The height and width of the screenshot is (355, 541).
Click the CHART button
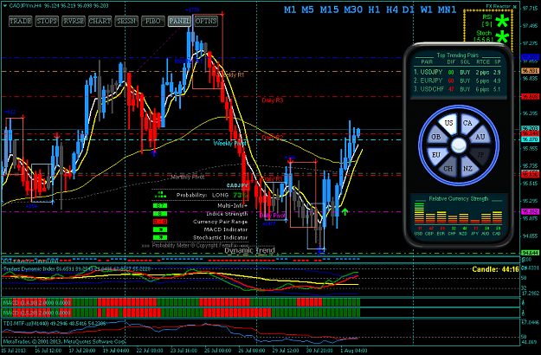click(x=100, y=21)
